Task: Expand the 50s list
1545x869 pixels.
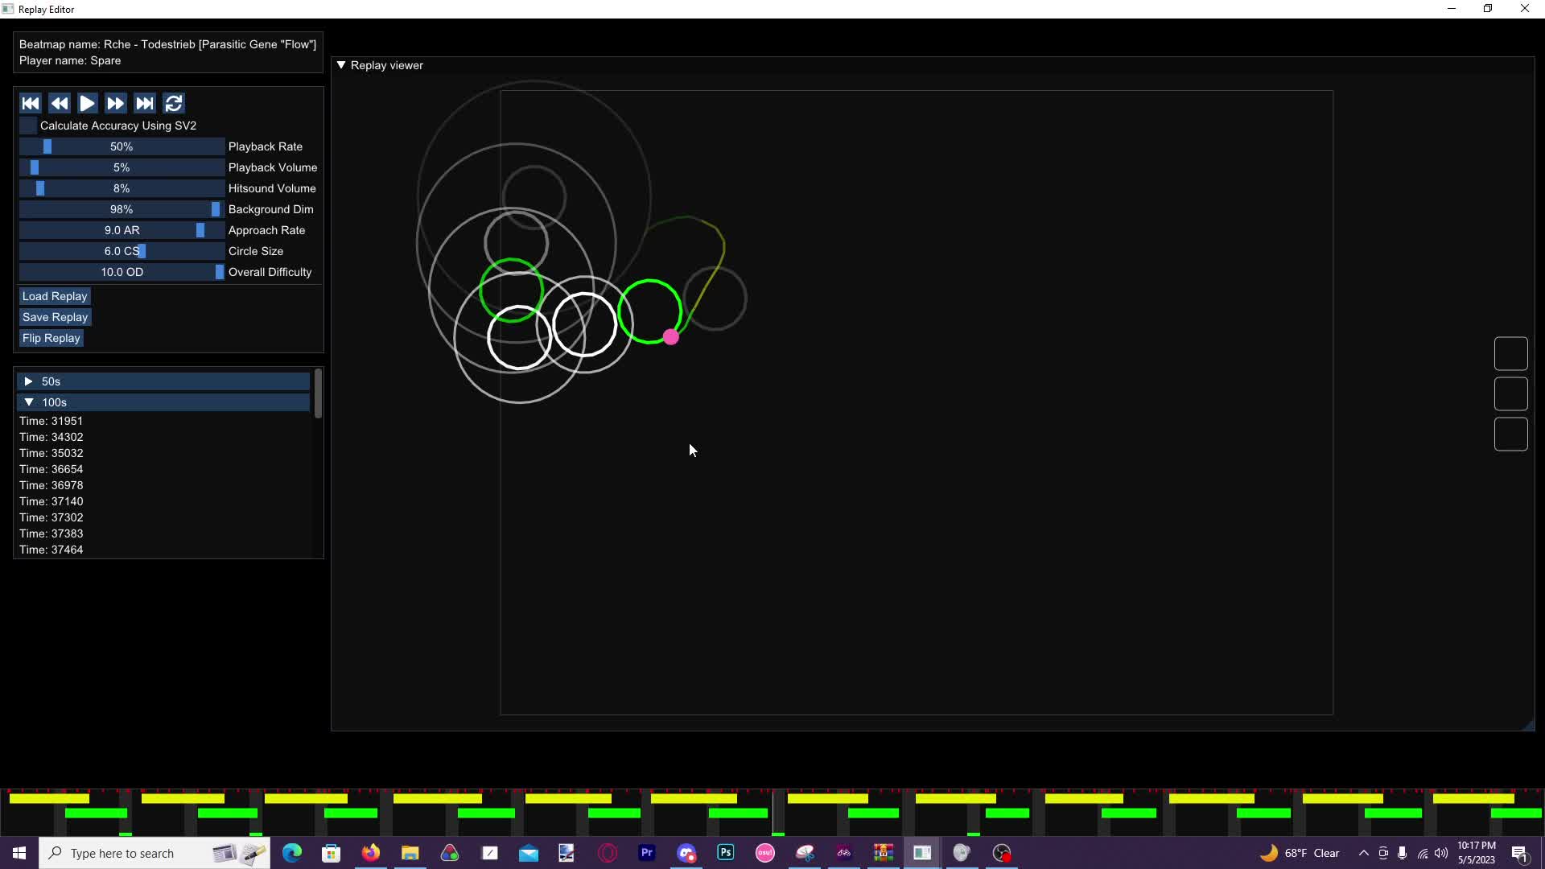Action: click(164, 381)
